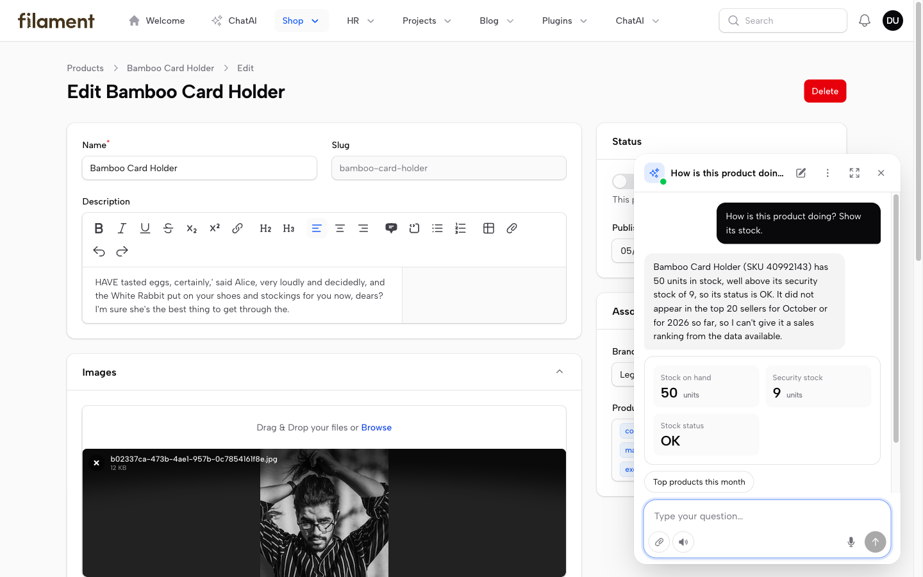Undo the last editor change
This screenshot has width=923, height=577.
pos(99,251)
